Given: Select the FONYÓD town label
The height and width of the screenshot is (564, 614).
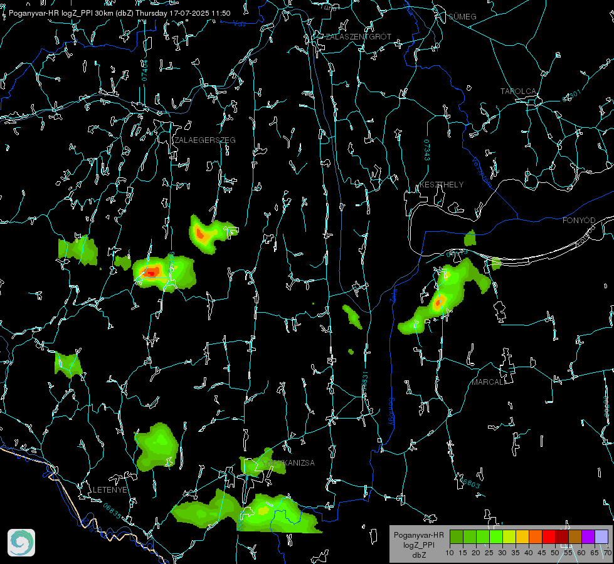Looking at the screenshot, I should (579, 221).
